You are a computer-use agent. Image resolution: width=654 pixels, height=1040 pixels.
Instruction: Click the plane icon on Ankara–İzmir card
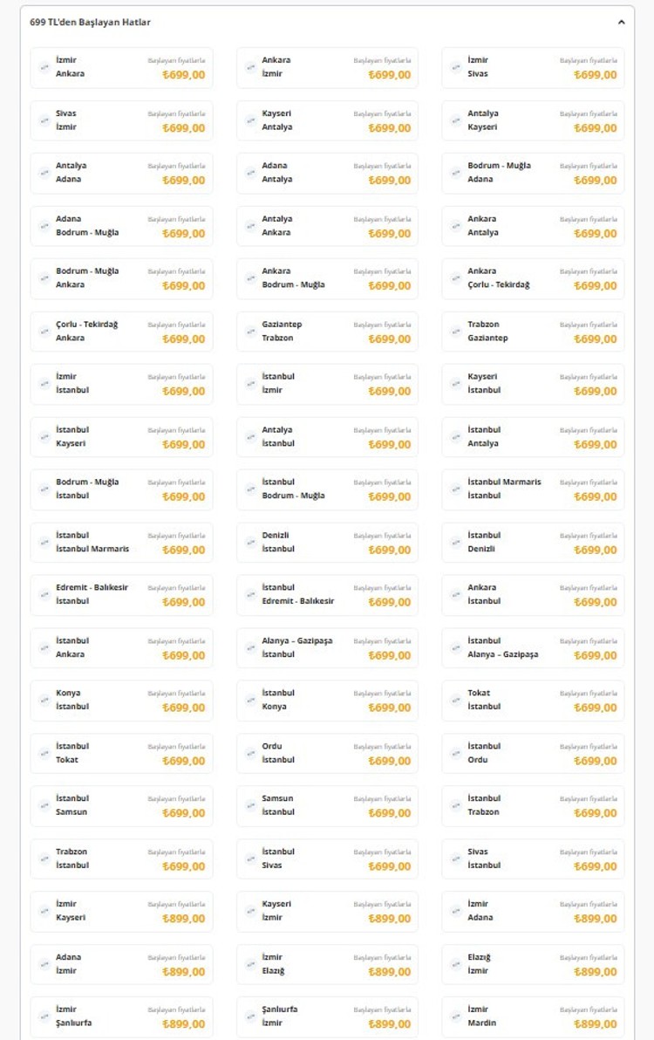[250, 67]
